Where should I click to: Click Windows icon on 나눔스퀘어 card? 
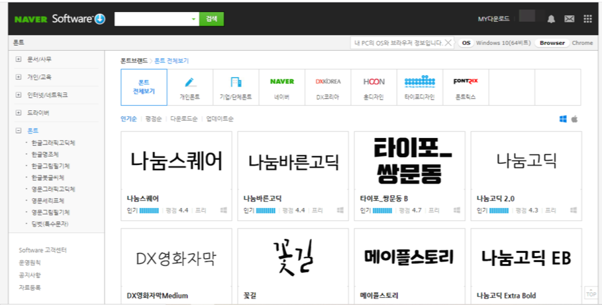(x=223, y=210)
